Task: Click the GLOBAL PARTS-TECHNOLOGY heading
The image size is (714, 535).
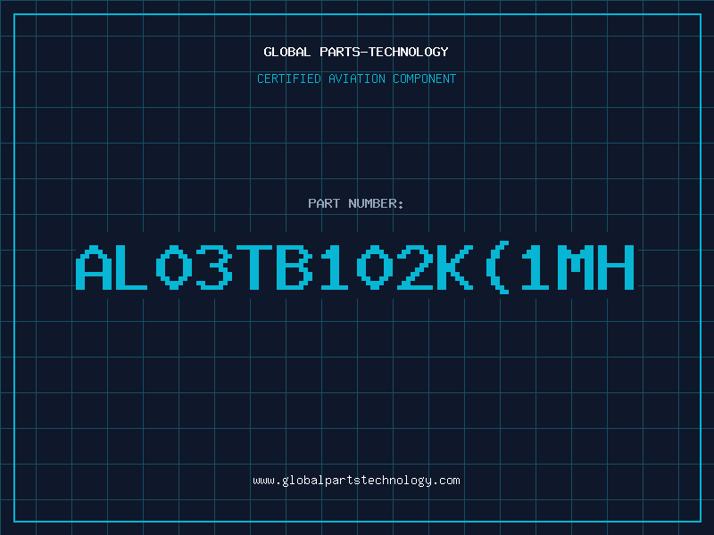Action: click(356, 52)
